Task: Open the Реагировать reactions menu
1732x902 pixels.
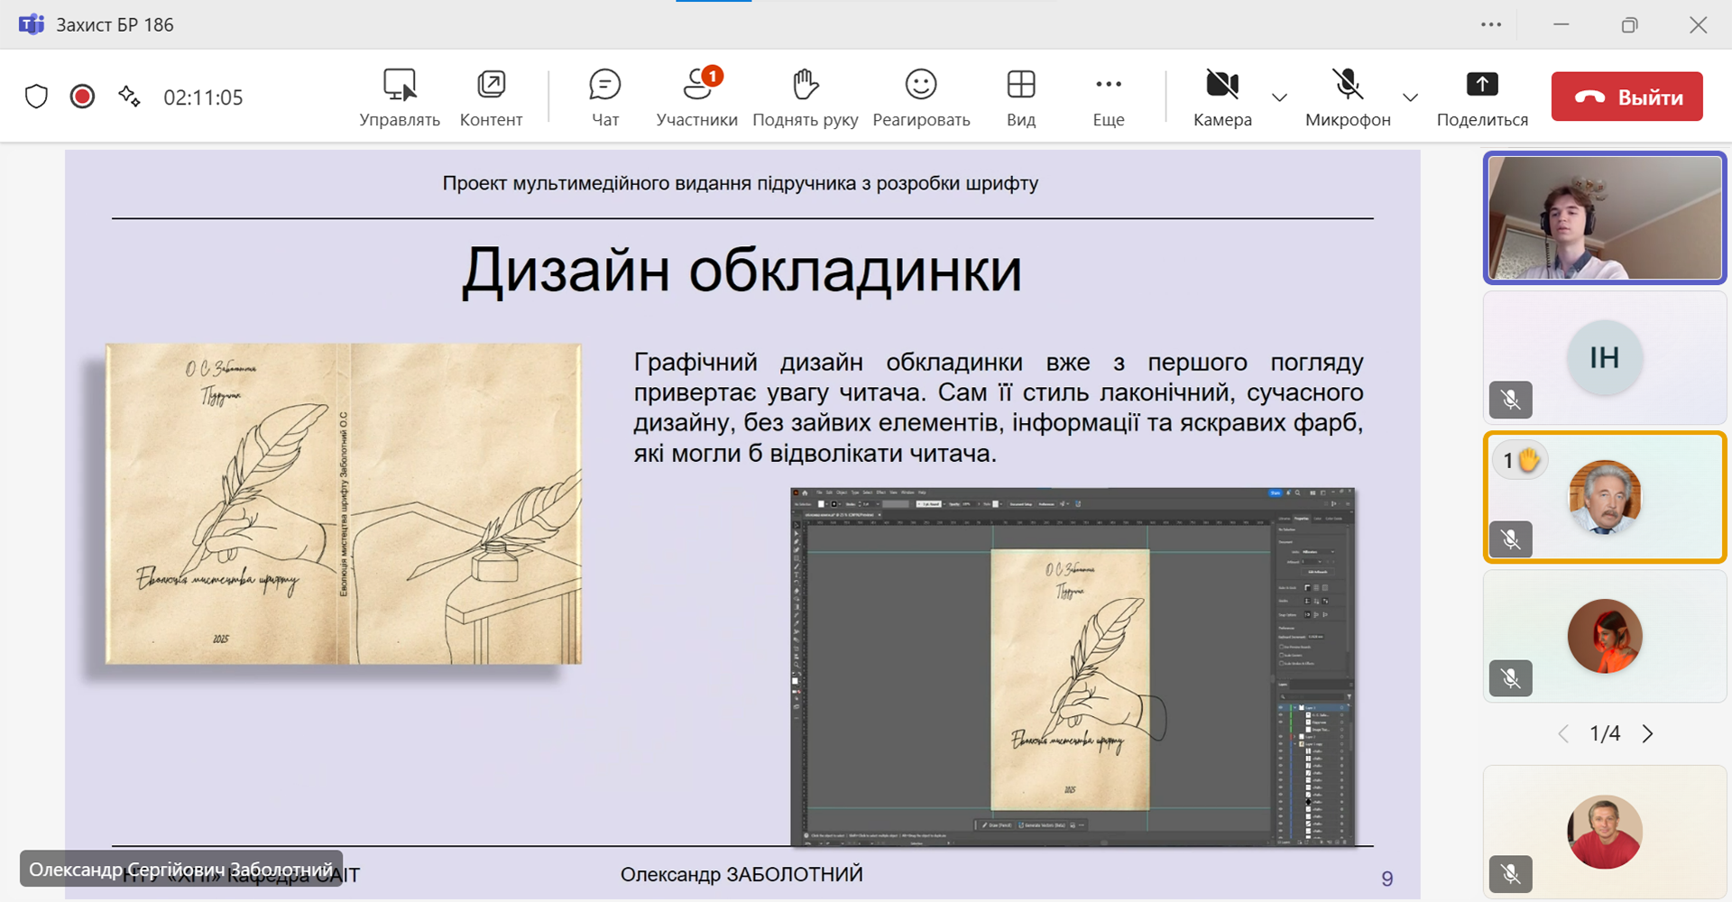Action: click(x=921, y=97)
